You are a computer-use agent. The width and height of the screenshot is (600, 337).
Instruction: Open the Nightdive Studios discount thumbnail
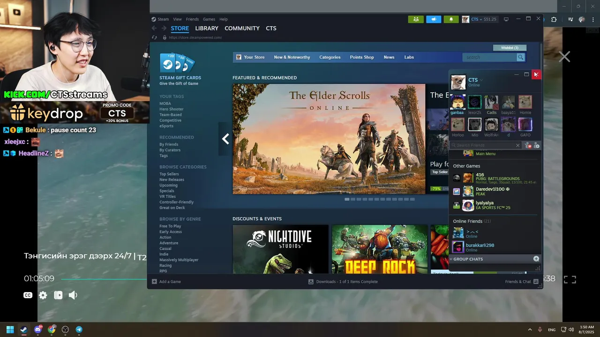[x=280, y=249]
